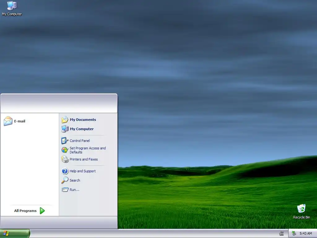Image resolution: width=317 pixels, height=238 pixels.
Task: Click the Control Panel icon
Action: [x=65, y=141]
